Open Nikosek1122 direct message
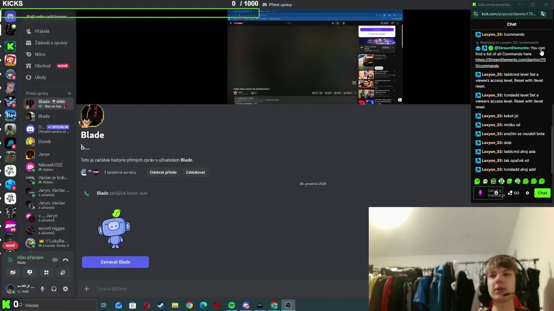This screenshot has height=311, width=554. (48, 167)
